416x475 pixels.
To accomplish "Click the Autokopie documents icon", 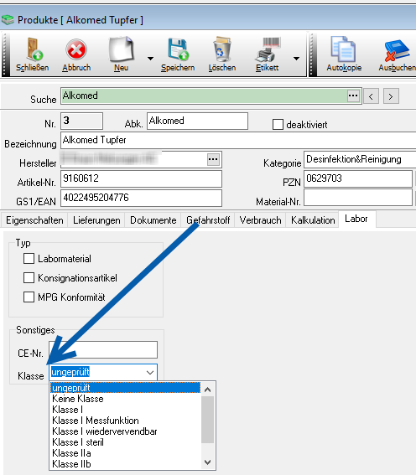I will [343, 49].
